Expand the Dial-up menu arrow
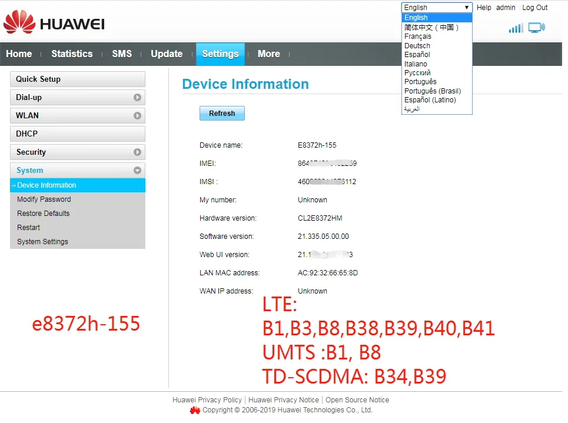Screen dimensions: 568x423 [137, 98]
